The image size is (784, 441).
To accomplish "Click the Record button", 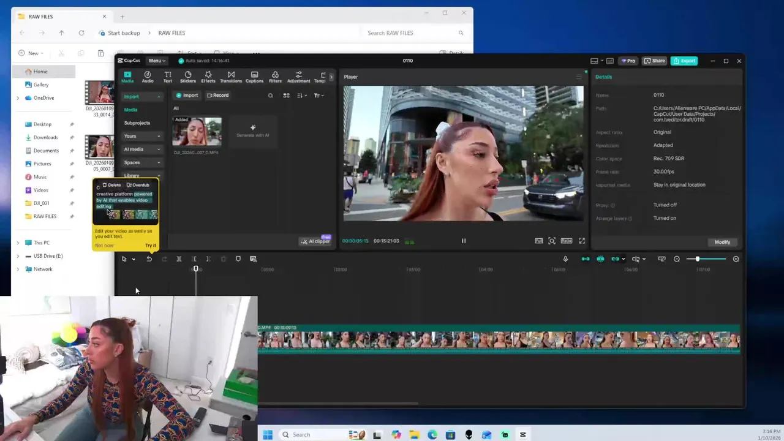I will click(x=217, y=96).
